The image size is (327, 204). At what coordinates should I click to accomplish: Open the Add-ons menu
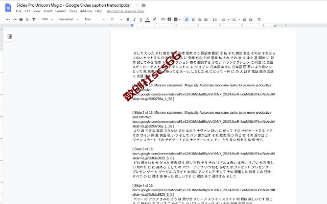click(x=86, y=11)
